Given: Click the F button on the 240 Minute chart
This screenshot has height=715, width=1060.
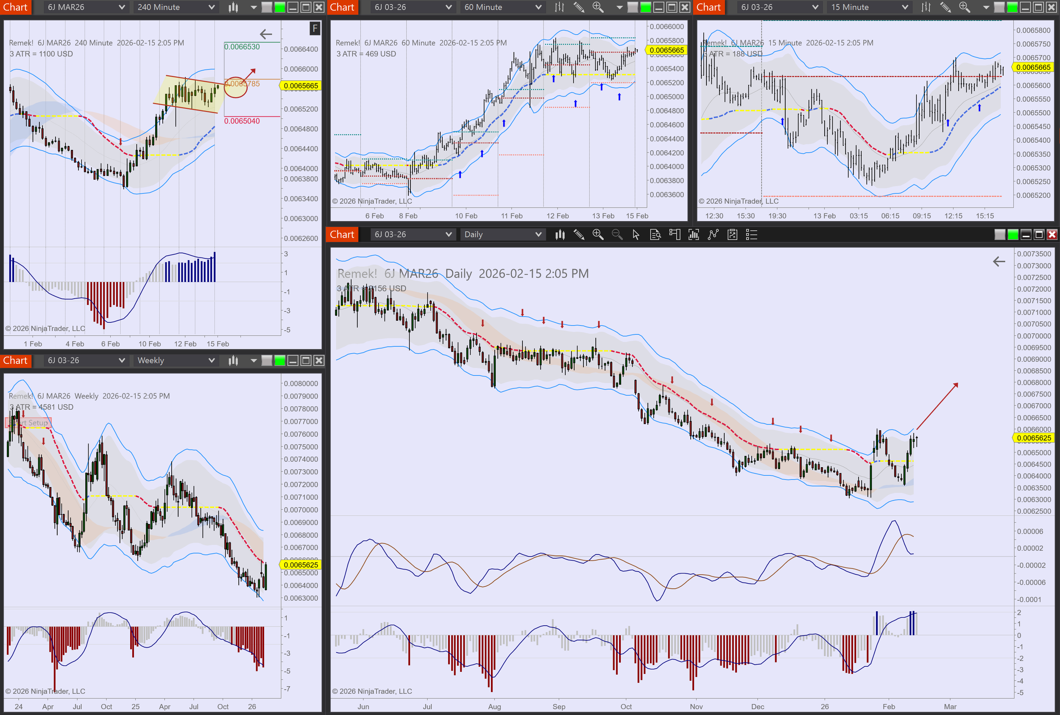Looking at the screenshot, I should coord(315,29).
